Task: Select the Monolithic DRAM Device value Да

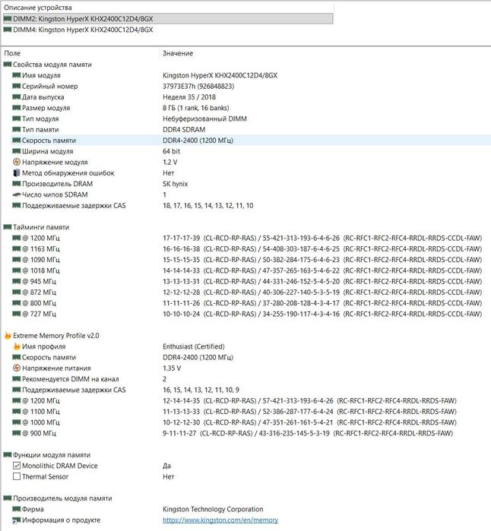Action: coord(166,466)
